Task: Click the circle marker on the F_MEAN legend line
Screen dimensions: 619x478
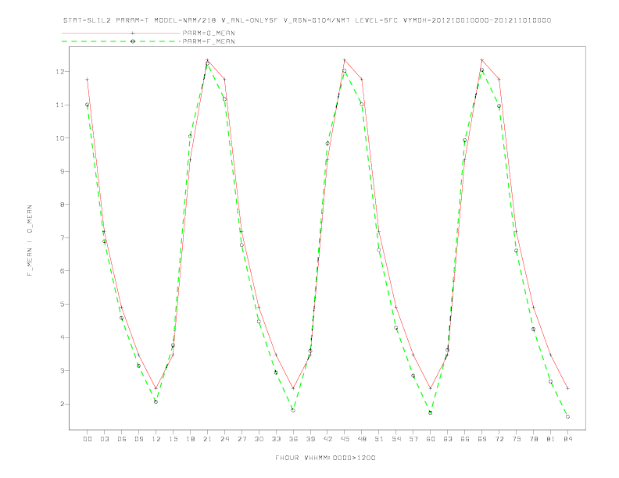Action: tap(133, 41)
